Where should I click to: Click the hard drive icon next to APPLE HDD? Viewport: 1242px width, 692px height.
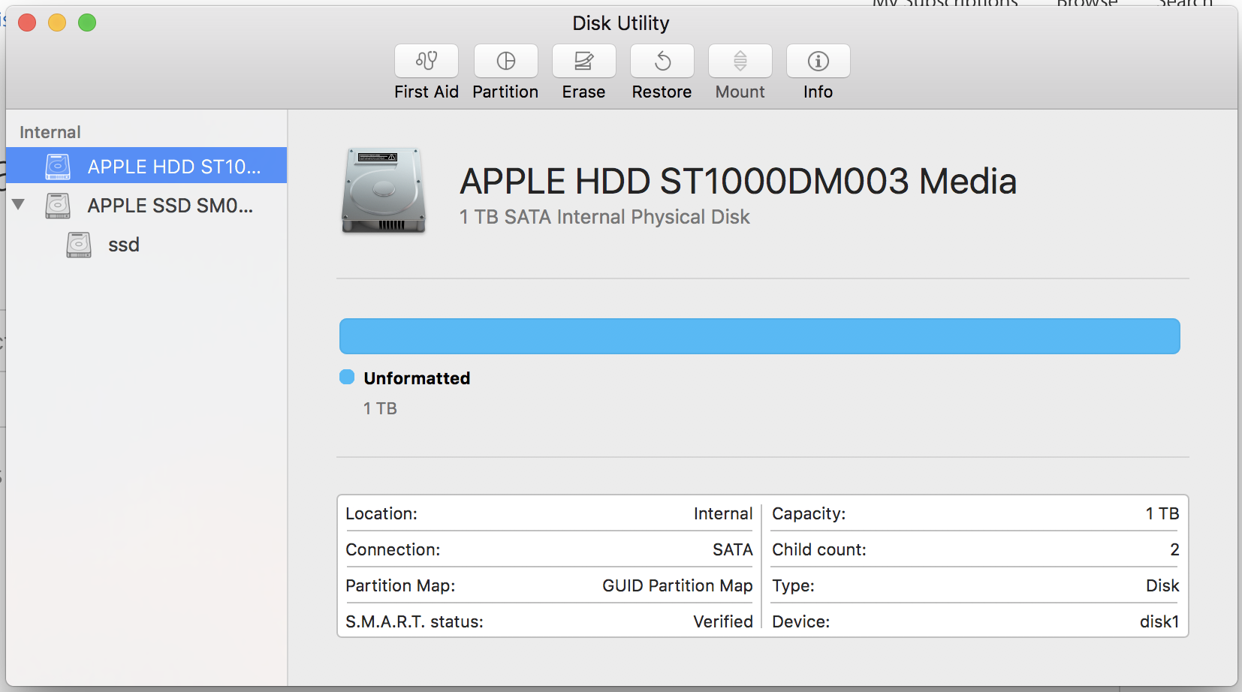[58, 166]
